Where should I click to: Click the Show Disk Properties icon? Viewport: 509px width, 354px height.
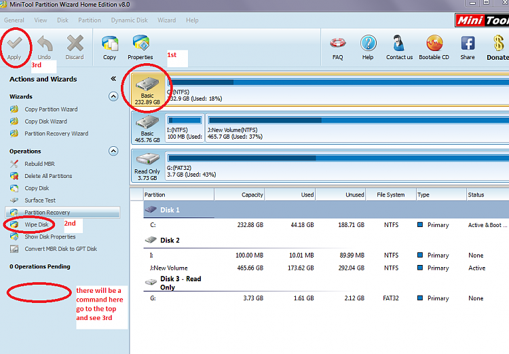[x=14, y=236]
